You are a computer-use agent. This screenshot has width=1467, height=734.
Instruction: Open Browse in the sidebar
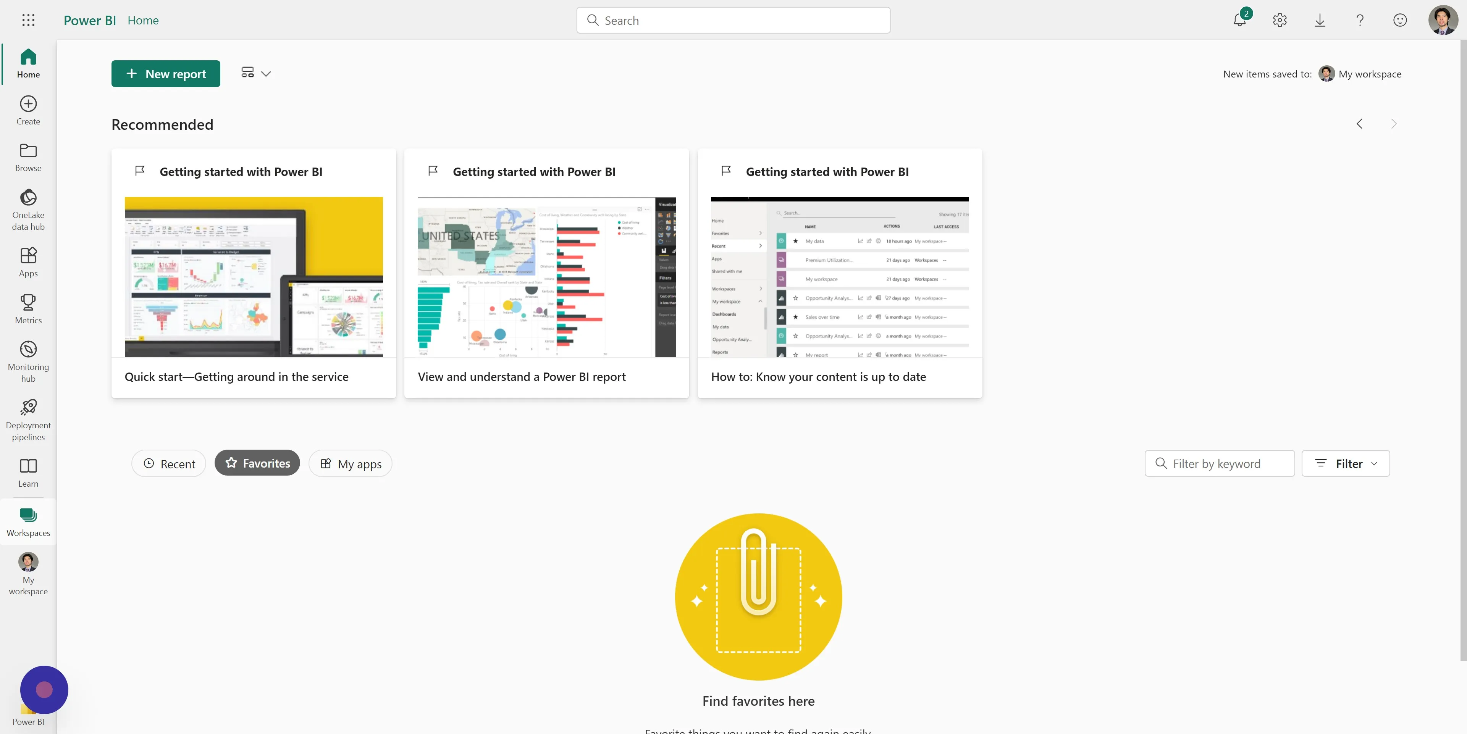point(29,157)
